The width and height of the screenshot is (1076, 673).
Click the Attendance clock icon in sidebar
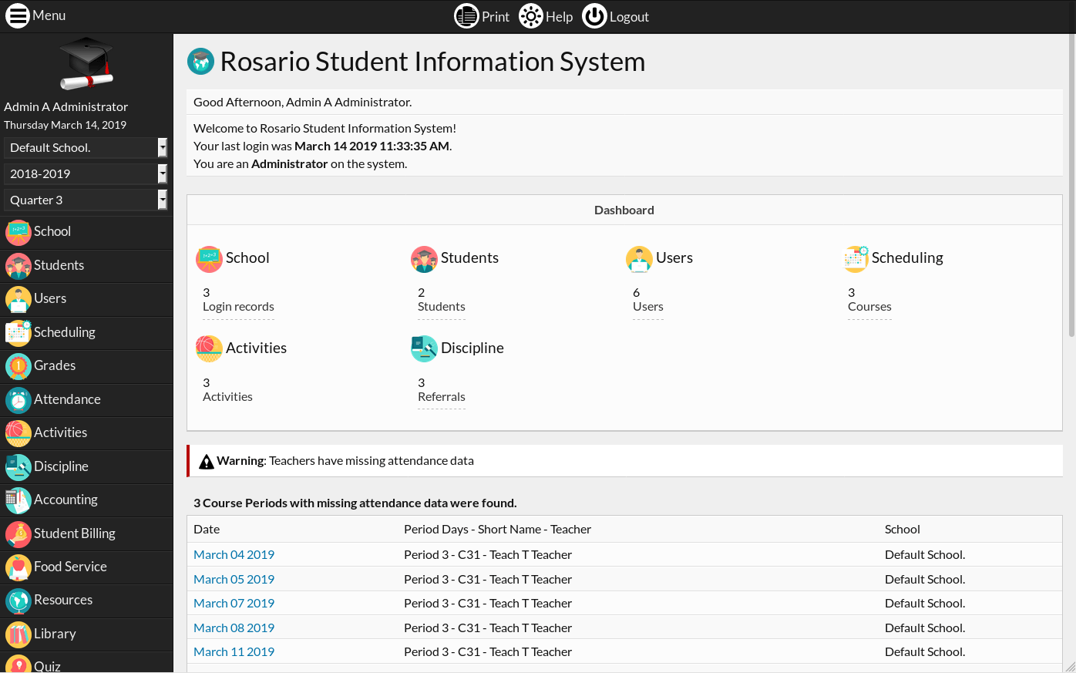(x=18, y=399)
